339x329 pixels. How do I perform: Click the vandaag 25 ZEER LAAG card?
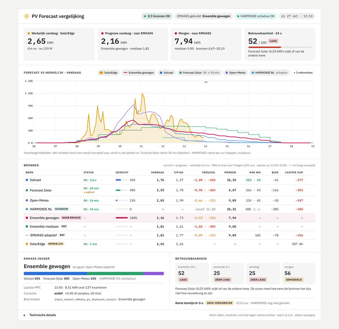pyautogui.click(x=263, y=273)
